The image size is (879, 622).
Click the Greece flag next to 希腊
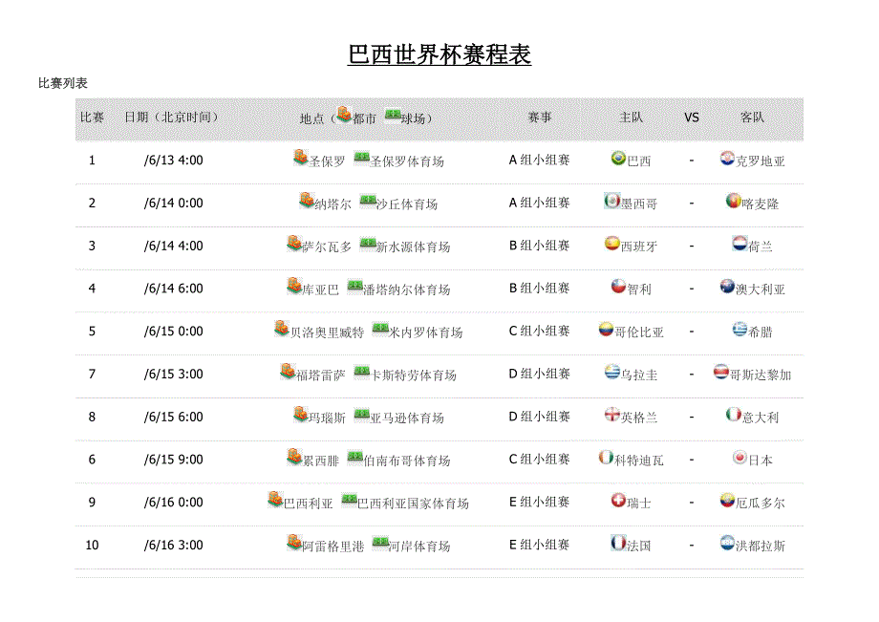click(x=739, y=329)
